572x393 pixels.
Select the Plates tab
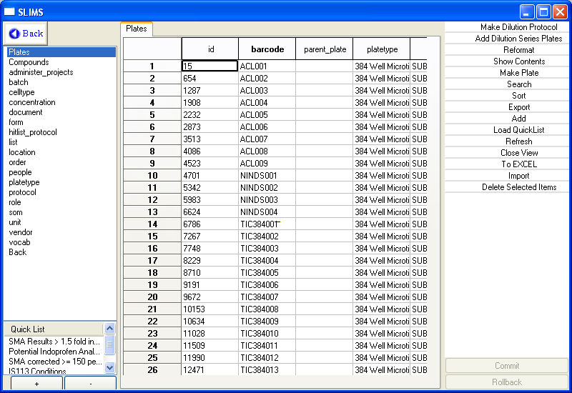(136, 29)
